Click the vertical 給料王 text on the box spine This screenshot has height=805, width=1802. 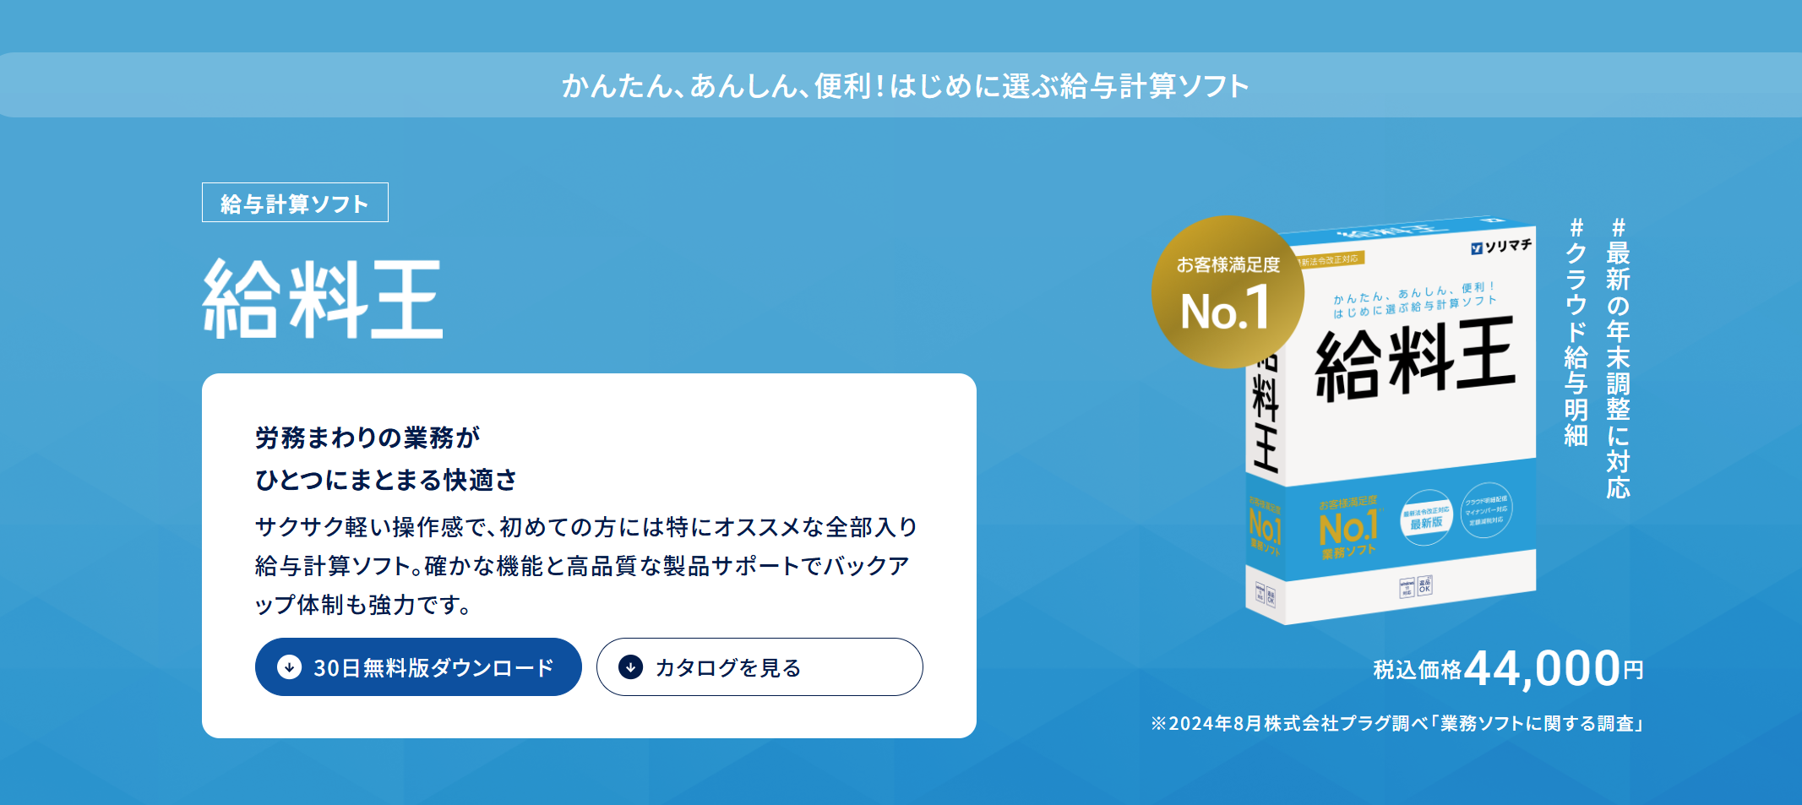click(x=1265, y=411)
